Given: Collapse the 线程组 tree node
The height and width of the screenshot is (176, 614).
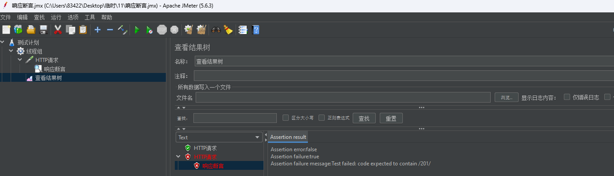Looking at the screenshot, I should click(x=11, y=51).
